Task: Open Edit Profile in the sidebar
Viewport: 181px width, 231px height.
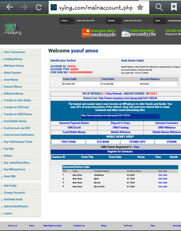Action: pos(10,186)
